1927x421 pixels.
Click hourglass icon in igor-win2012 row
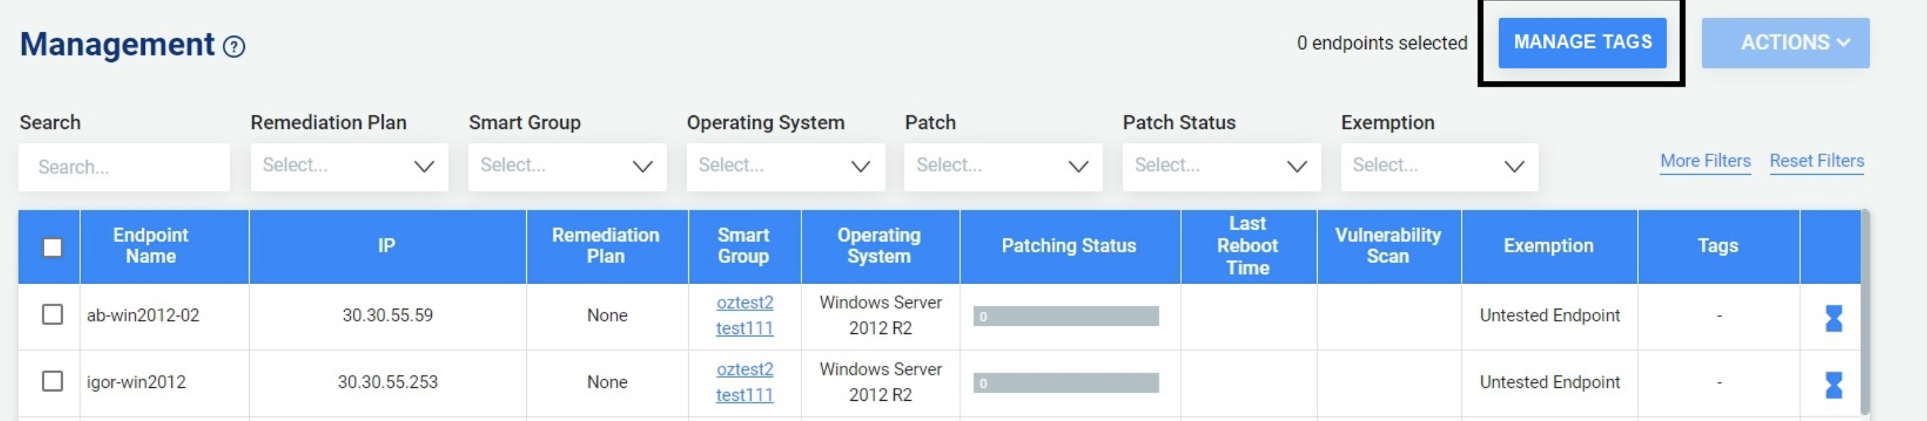coord(1833,385)
